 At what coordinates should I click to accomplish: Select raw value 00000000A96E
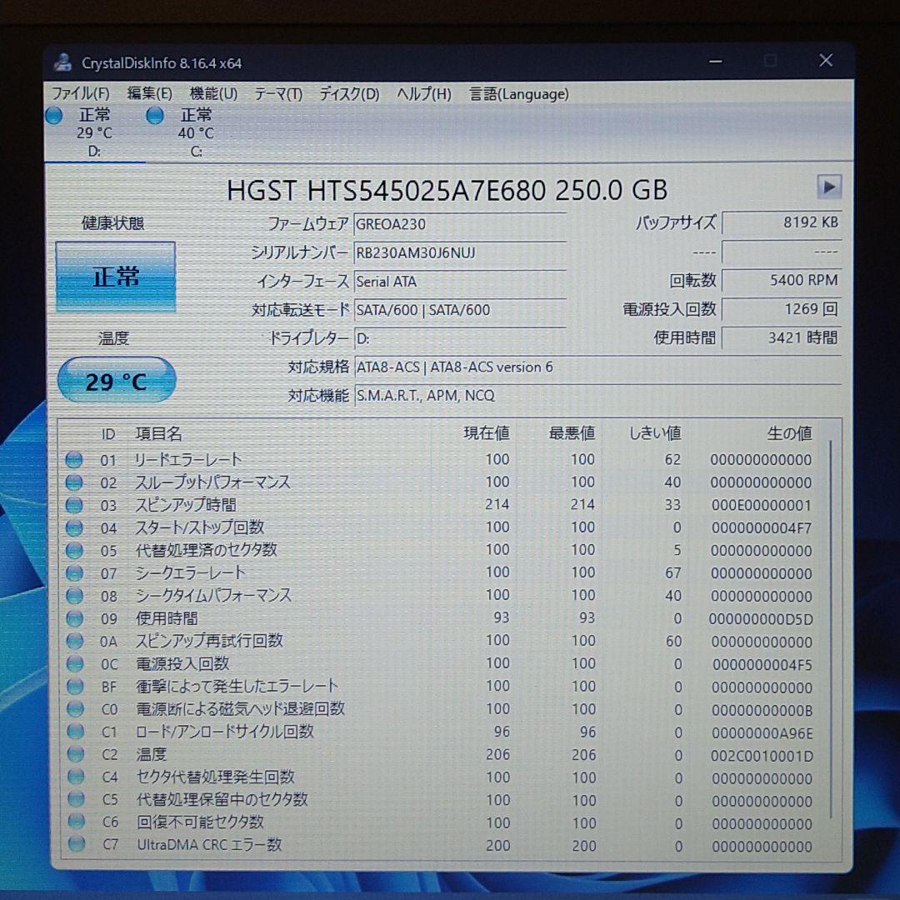[x=762, y=733]
